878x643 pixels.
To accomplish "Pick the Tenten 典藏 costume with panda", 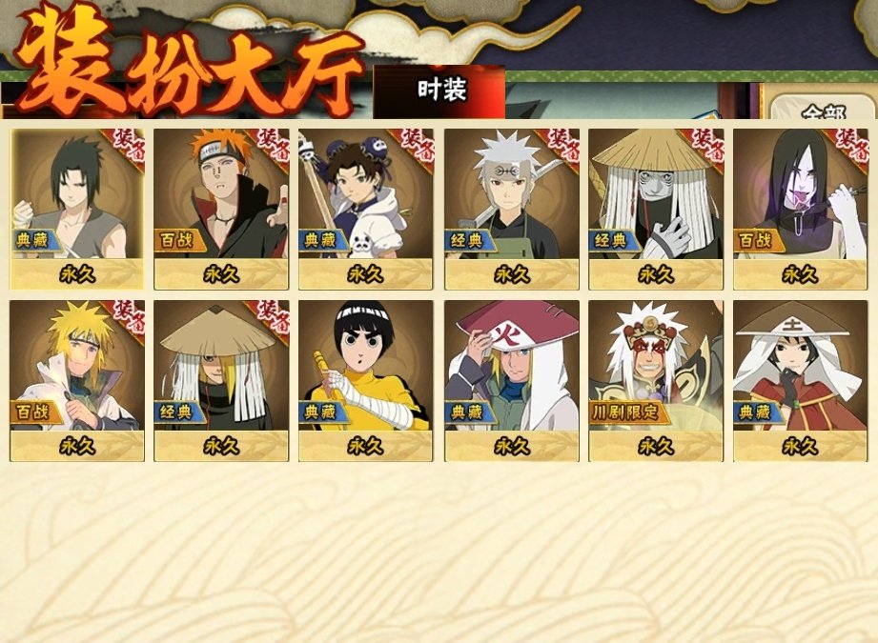I will [365, 209].
